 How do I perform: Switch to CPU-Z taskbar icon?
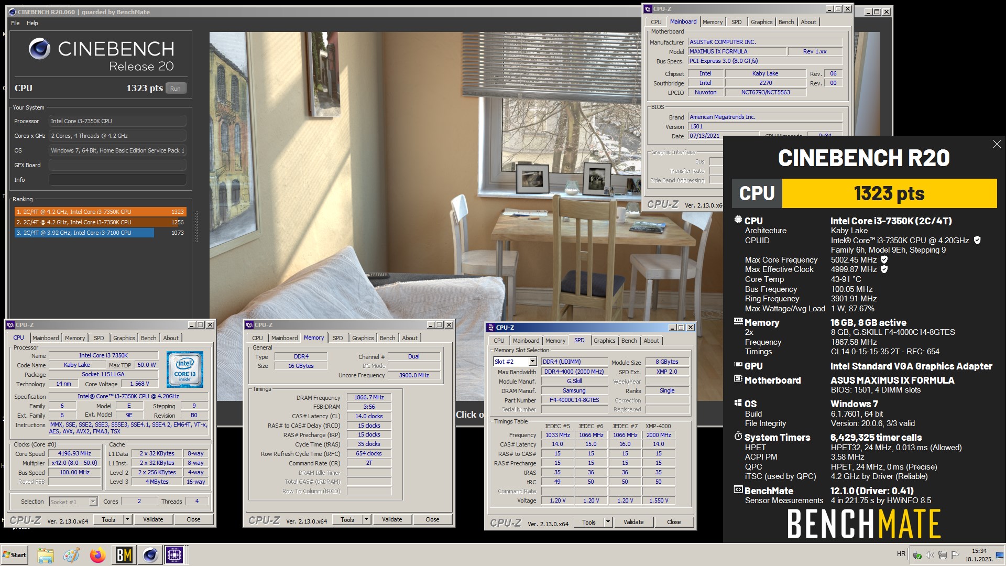click(174, 555)
